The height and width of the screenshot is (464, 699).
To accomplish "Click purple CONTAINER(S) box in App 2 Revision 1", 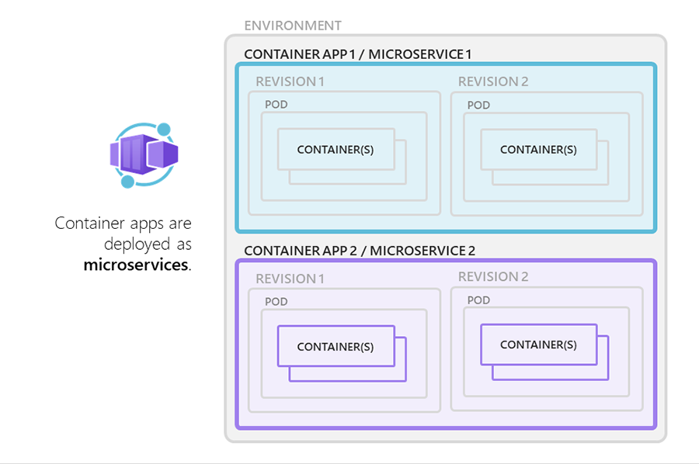I will point(336,346).
